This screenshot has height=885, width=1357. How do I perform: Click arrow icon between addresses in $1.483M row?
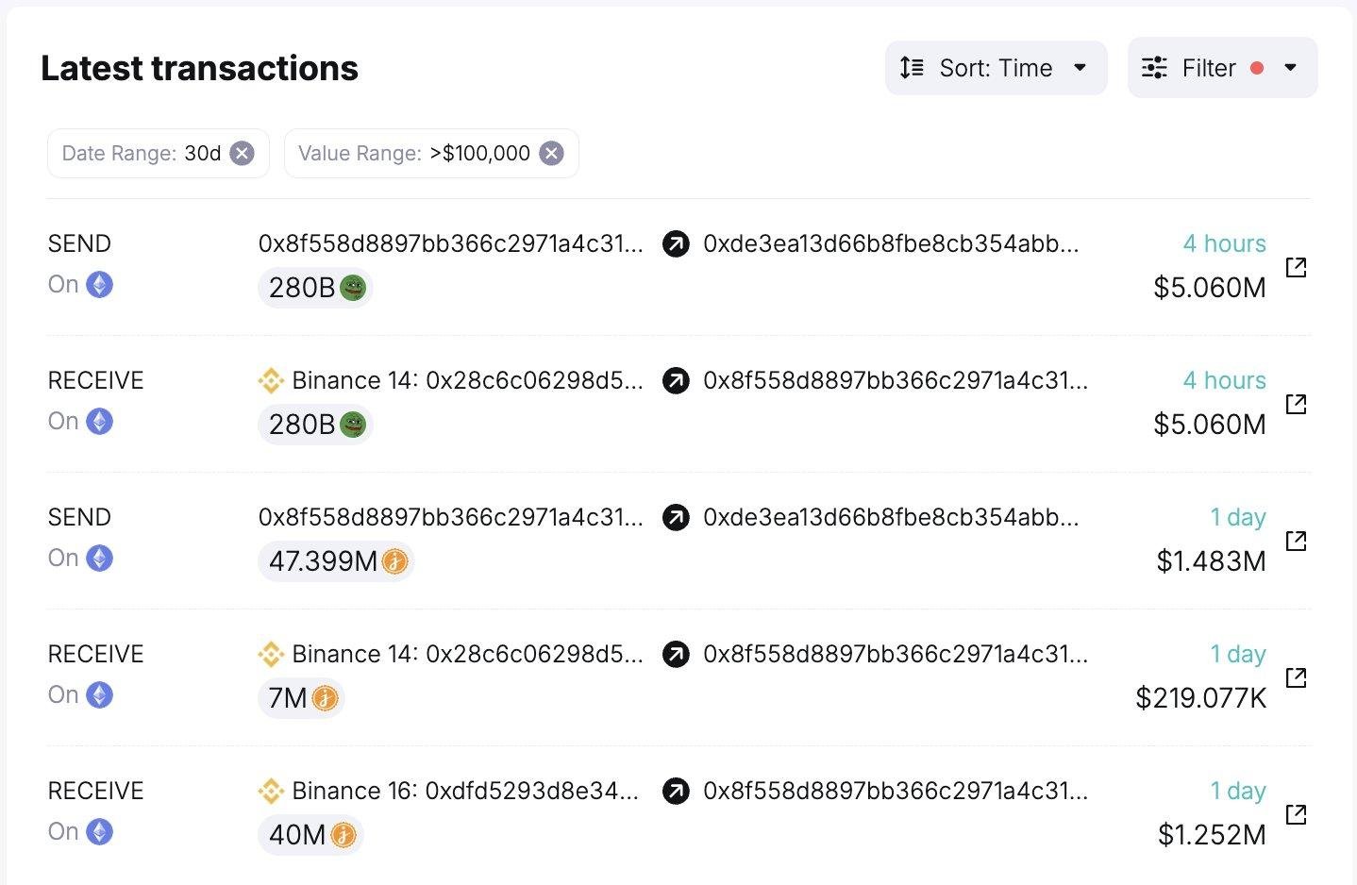pos(676,518)
